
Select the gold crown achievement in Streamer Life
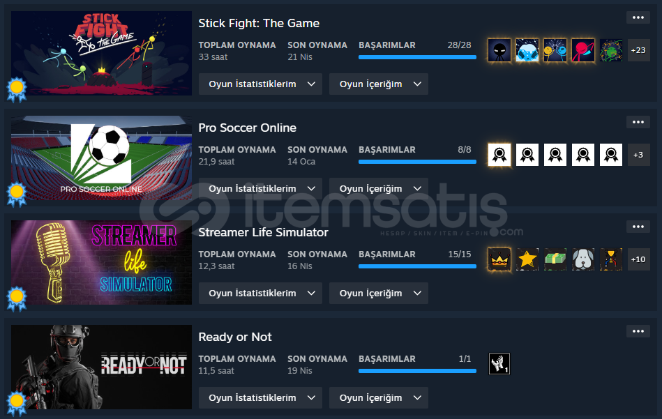tap(499, 259)
